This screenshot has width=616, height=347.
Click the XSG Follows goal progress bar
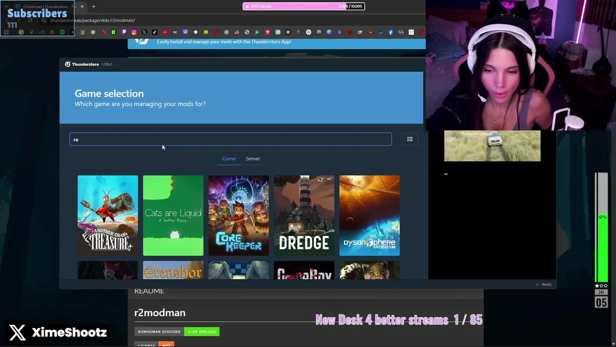point(303,6)
